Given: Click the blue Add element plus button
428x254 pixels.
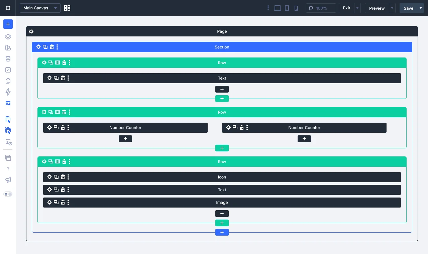Looking at the screenshot, I should point(8,24).
